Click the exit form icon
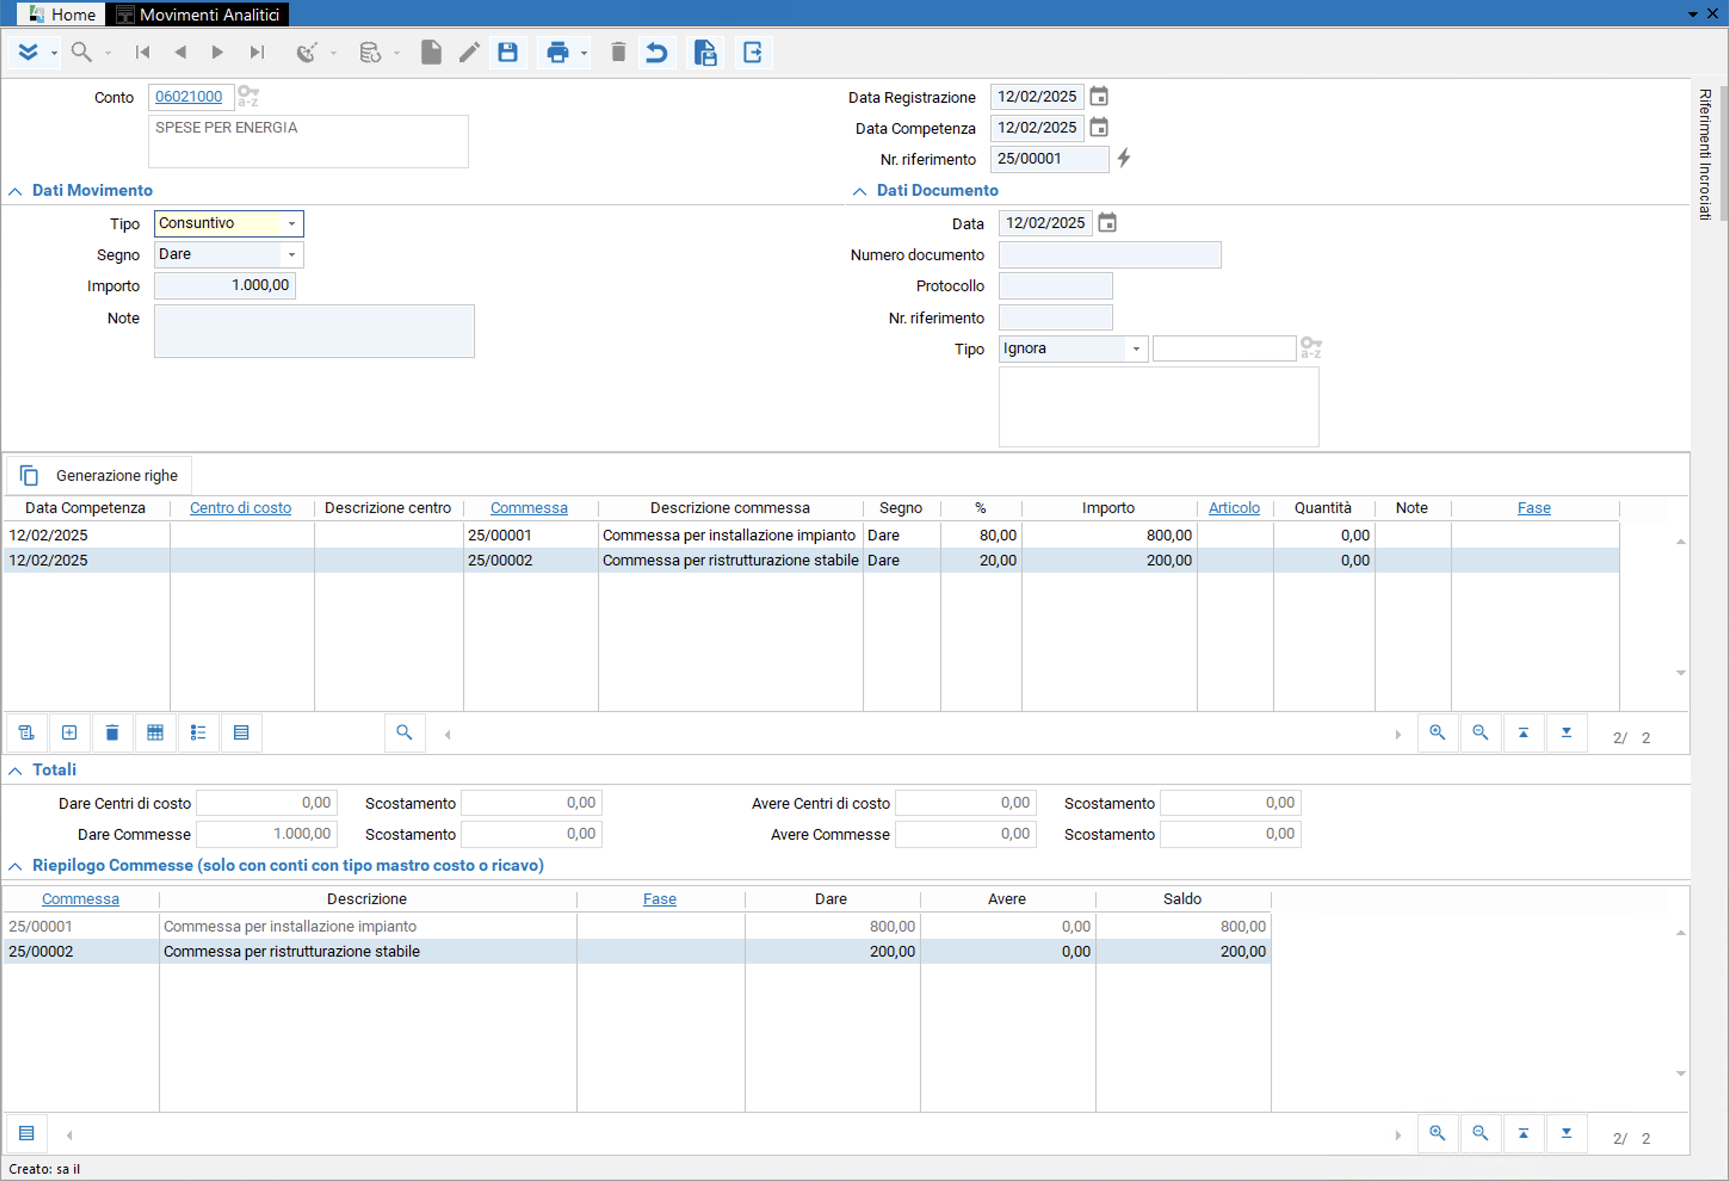Screen dimensions: 1729x1181 tap(752, 52)
